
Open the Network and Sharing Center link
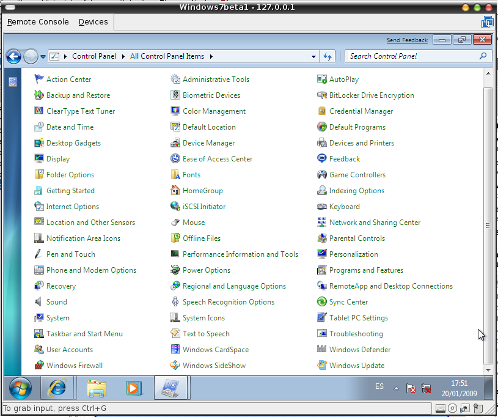[375, 222]
